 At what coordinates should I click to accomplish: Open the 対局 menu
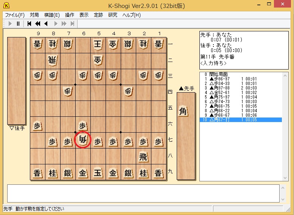(34, 15)
